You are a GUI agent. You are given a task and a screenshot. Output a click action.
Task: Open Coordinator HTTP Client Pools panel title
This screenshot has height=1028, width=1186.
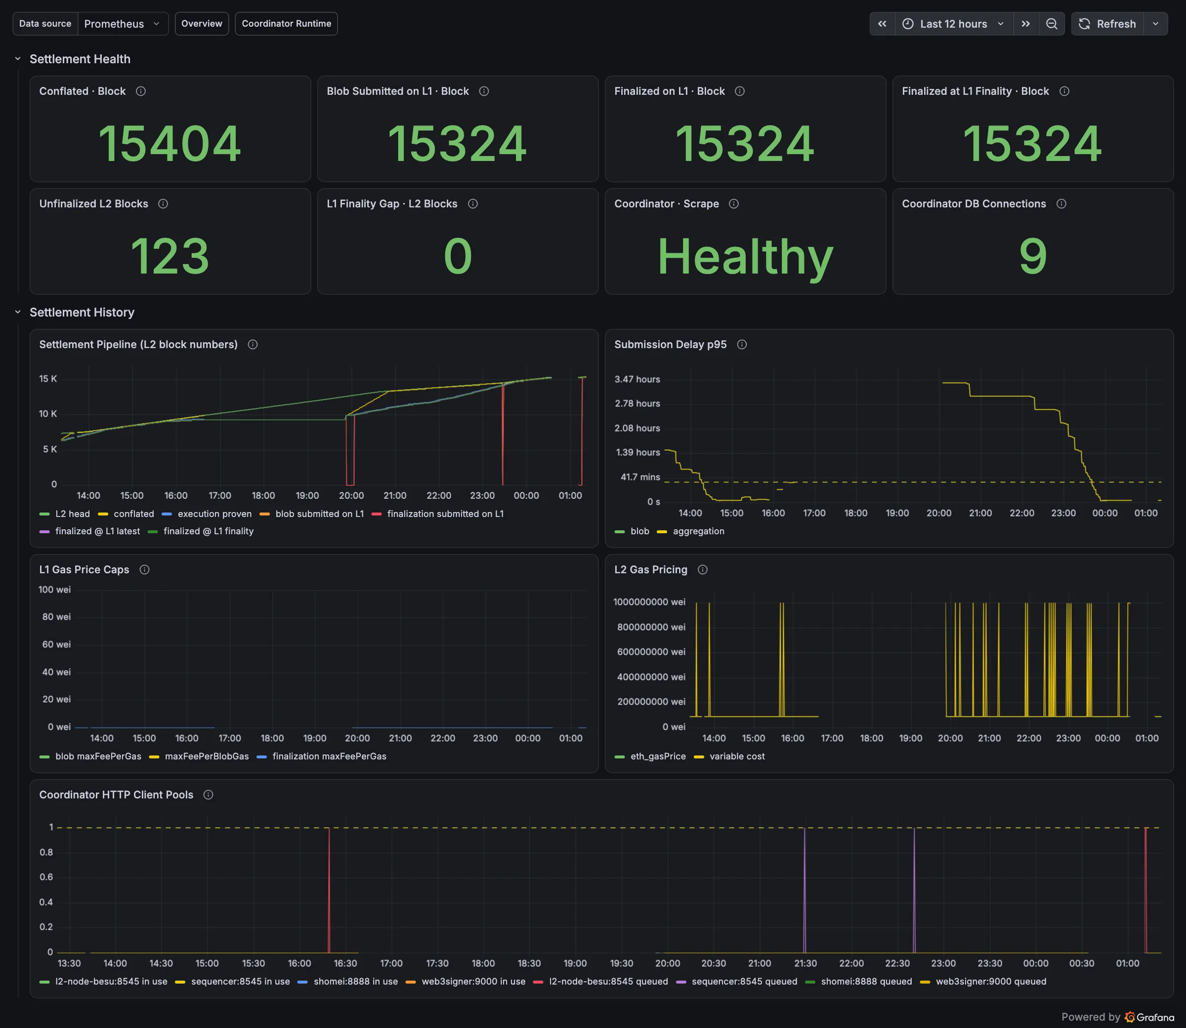click(x=117, y=794)
